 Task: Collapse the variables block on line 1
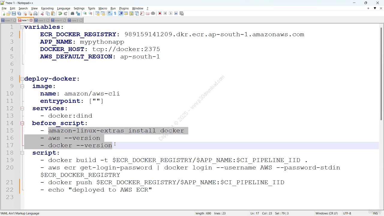[x=22, y=27]
